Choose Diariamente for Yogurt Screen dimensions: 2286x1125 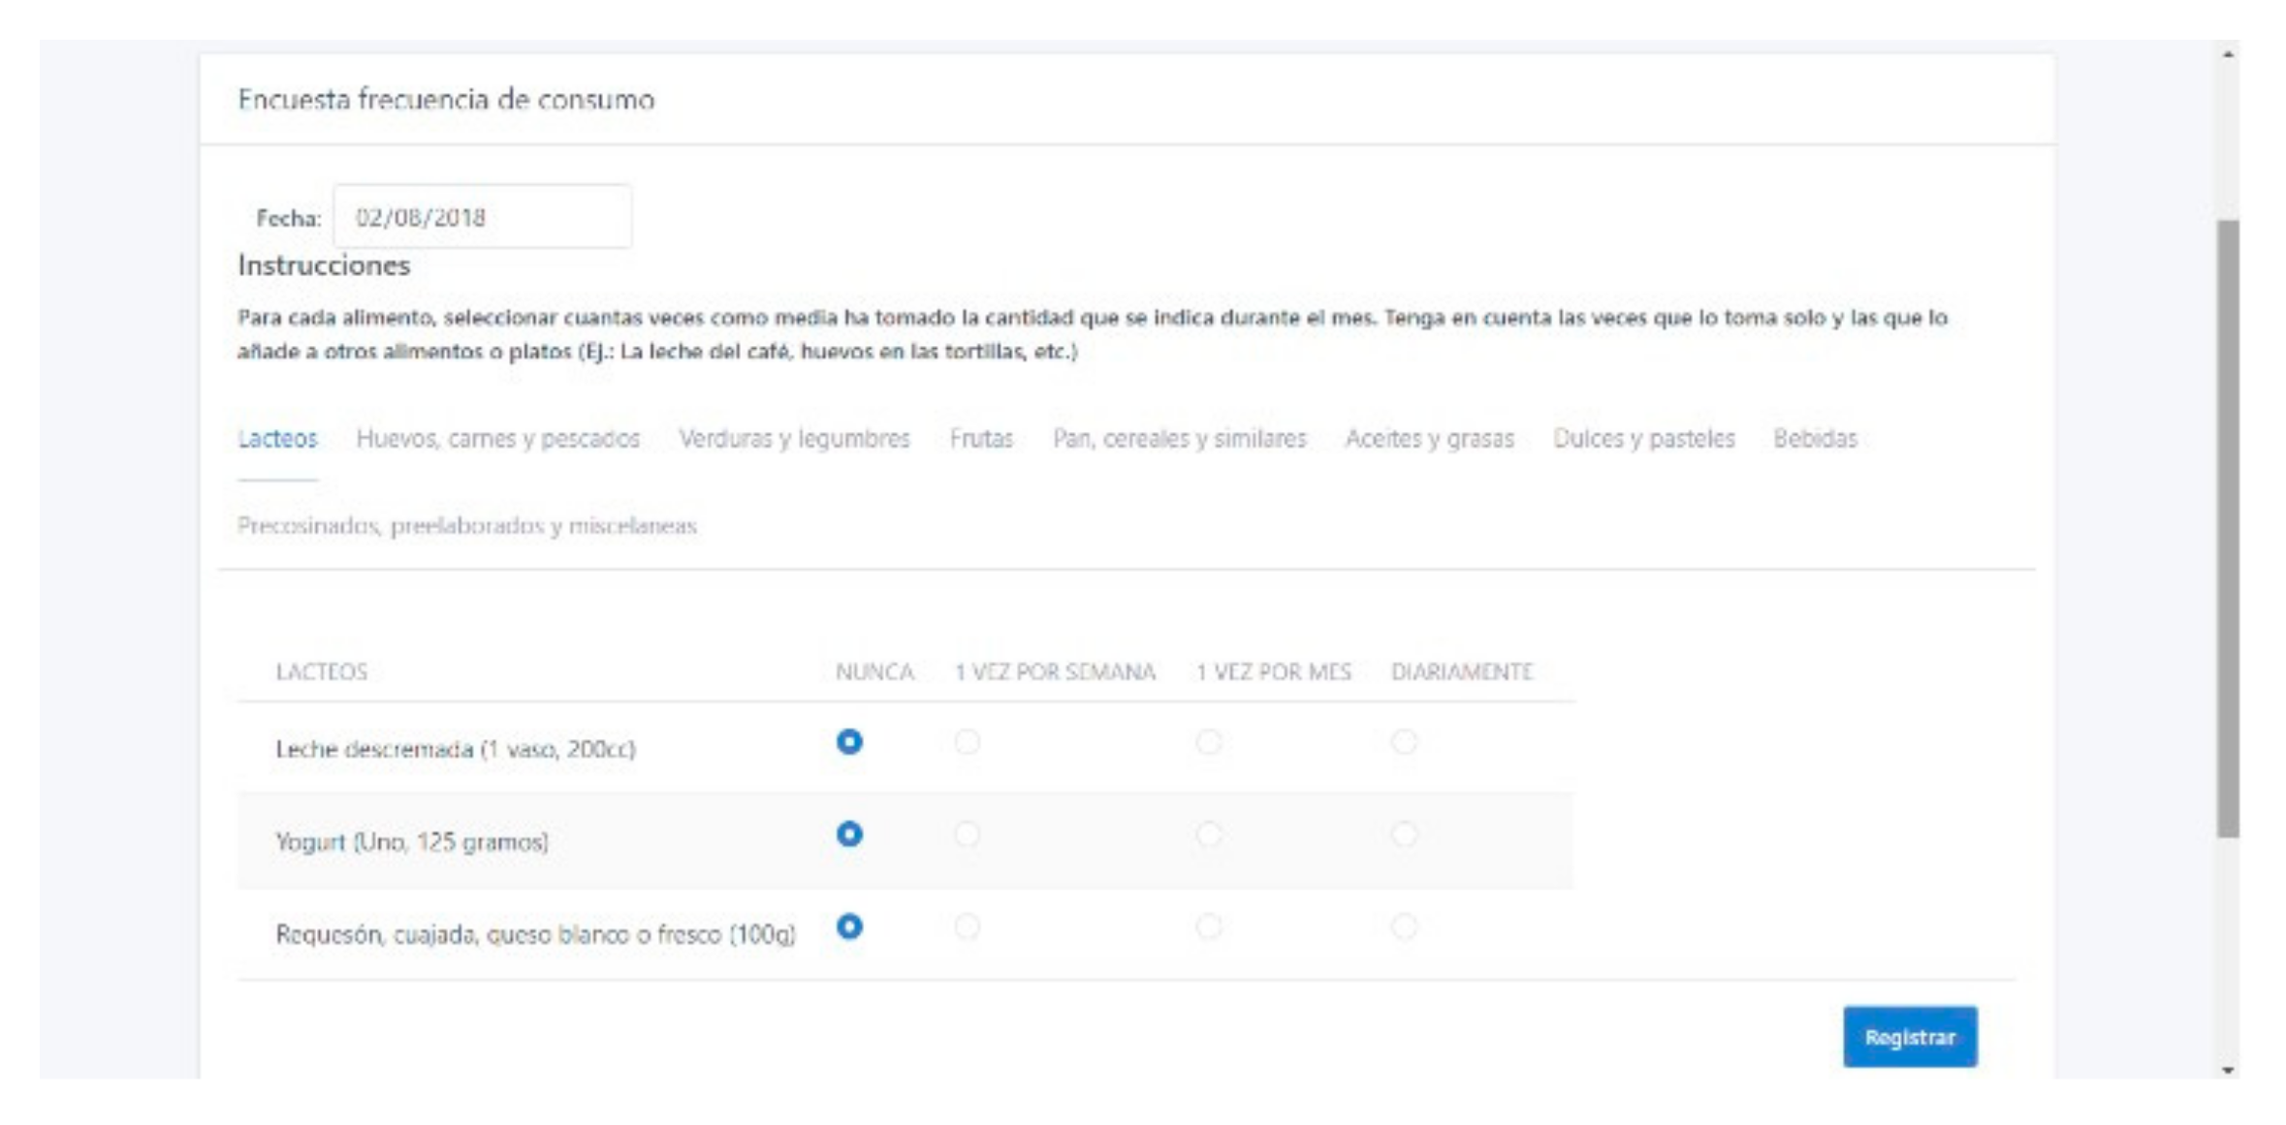[1404, 834]
